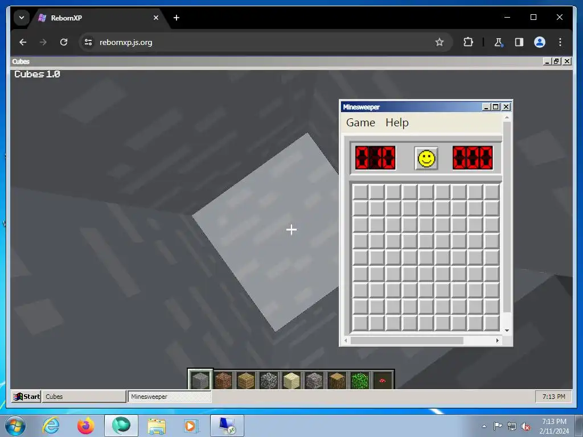The image size is (583, 437).
Task: Switch to Cubes in the RebornXP taskbar
Action: point(84,397)
